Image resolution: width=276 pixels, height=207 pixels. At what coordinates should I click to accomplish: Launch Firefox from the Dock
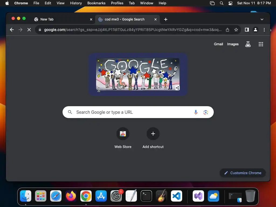pyautogui.click(x=71, y=196)
